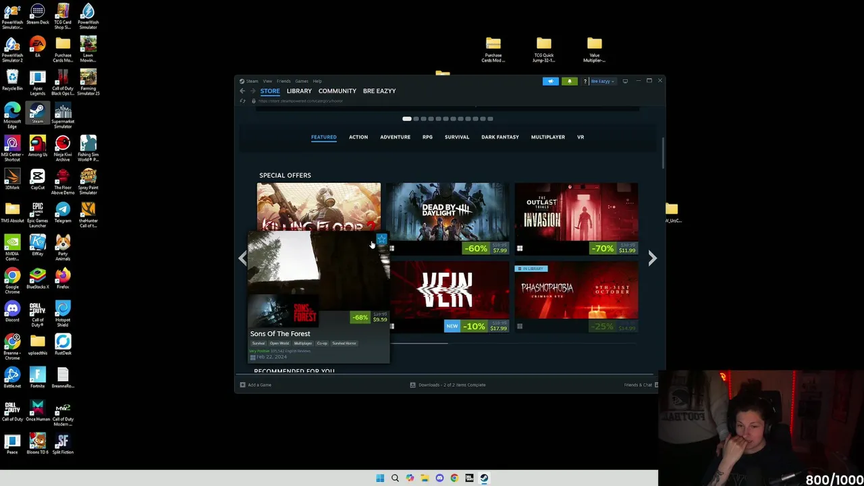This screenshot has width=864, height=486.
Task: Click the Windows Start button
Action: [x=380, y=478]
